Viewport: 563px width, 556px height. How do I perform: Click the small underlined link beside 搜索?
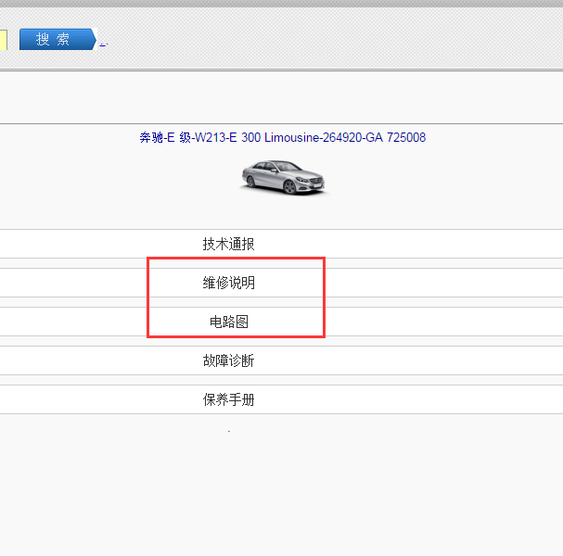point(103,44)
